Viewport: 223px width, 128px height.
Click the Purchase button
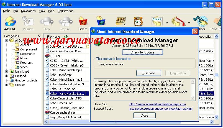(x=148, y=73)
